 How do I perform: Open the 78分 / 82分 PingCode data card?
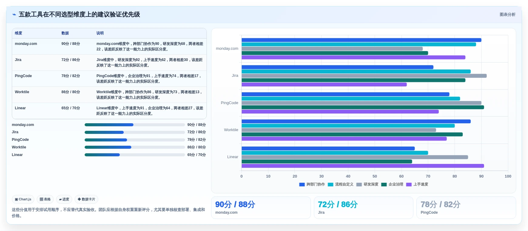(466, 208)
